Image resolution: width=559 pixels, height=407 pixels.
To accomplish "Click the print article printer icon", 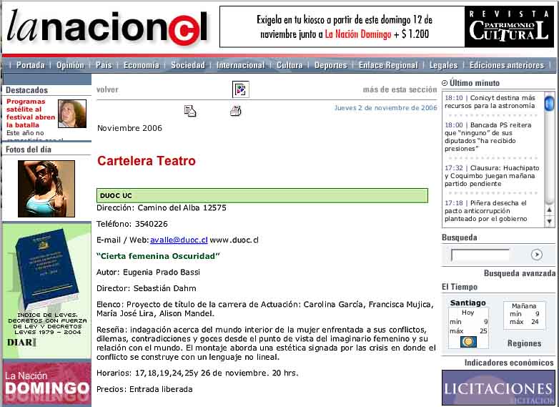I will (236, 111).
